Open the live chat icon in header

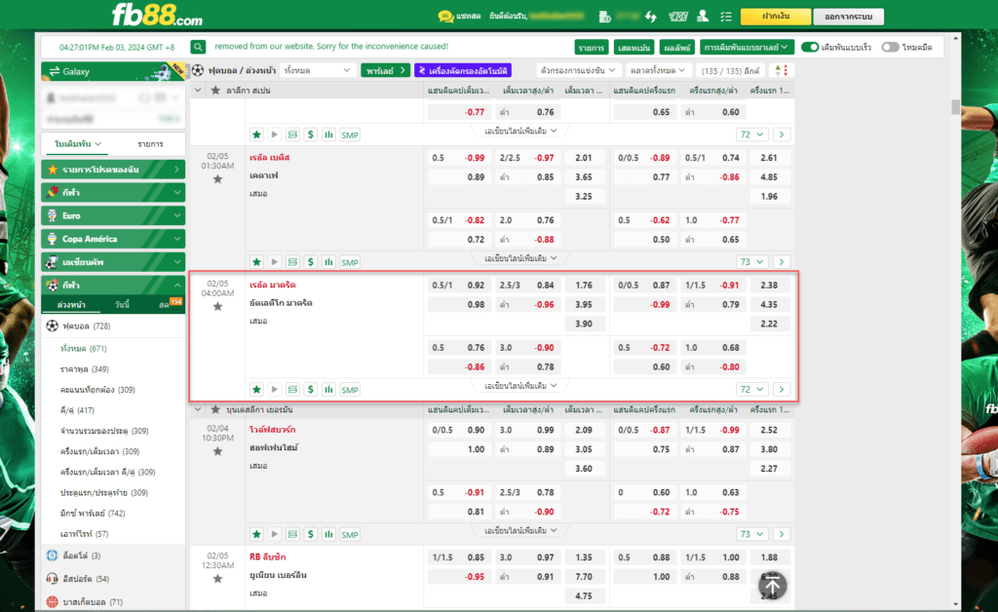[445, 17]
